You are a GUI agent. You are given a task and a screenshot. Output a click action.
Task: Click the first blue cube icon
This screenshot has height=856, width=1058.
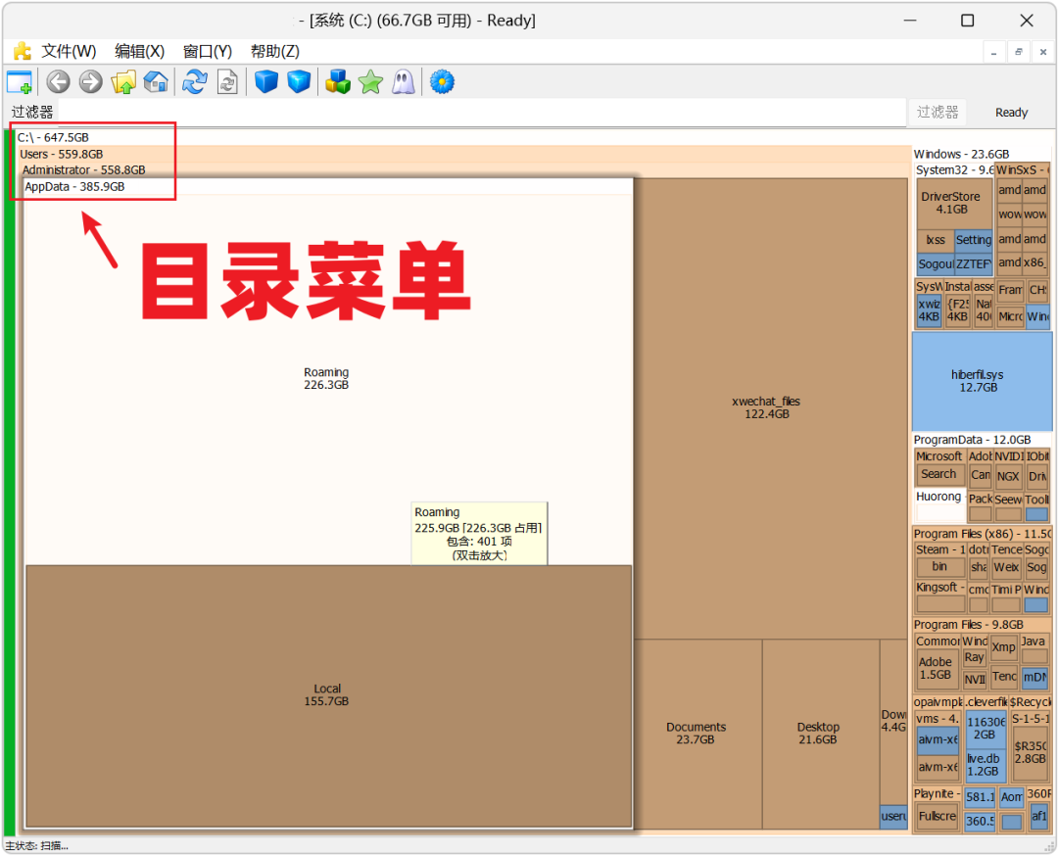(266, 82)
